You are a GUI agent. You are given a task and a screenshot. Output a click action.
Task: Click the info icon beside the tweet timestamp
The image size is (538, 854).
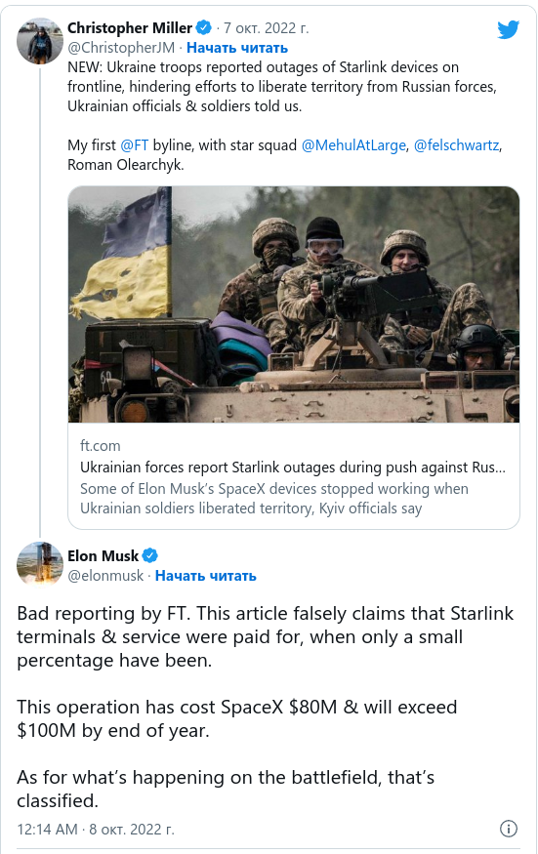point(509,829)
